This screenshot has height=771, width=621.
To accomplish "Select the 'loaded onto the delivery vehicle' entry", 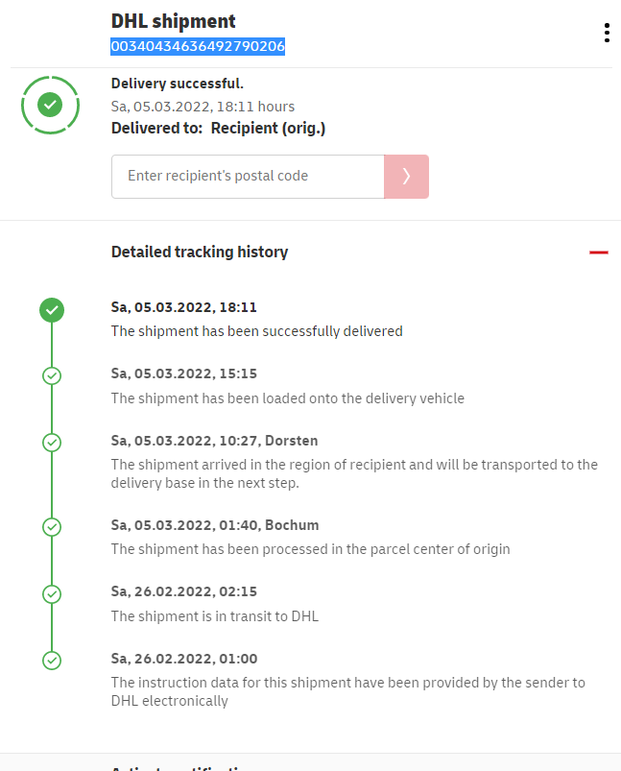I will coord(287,398).
